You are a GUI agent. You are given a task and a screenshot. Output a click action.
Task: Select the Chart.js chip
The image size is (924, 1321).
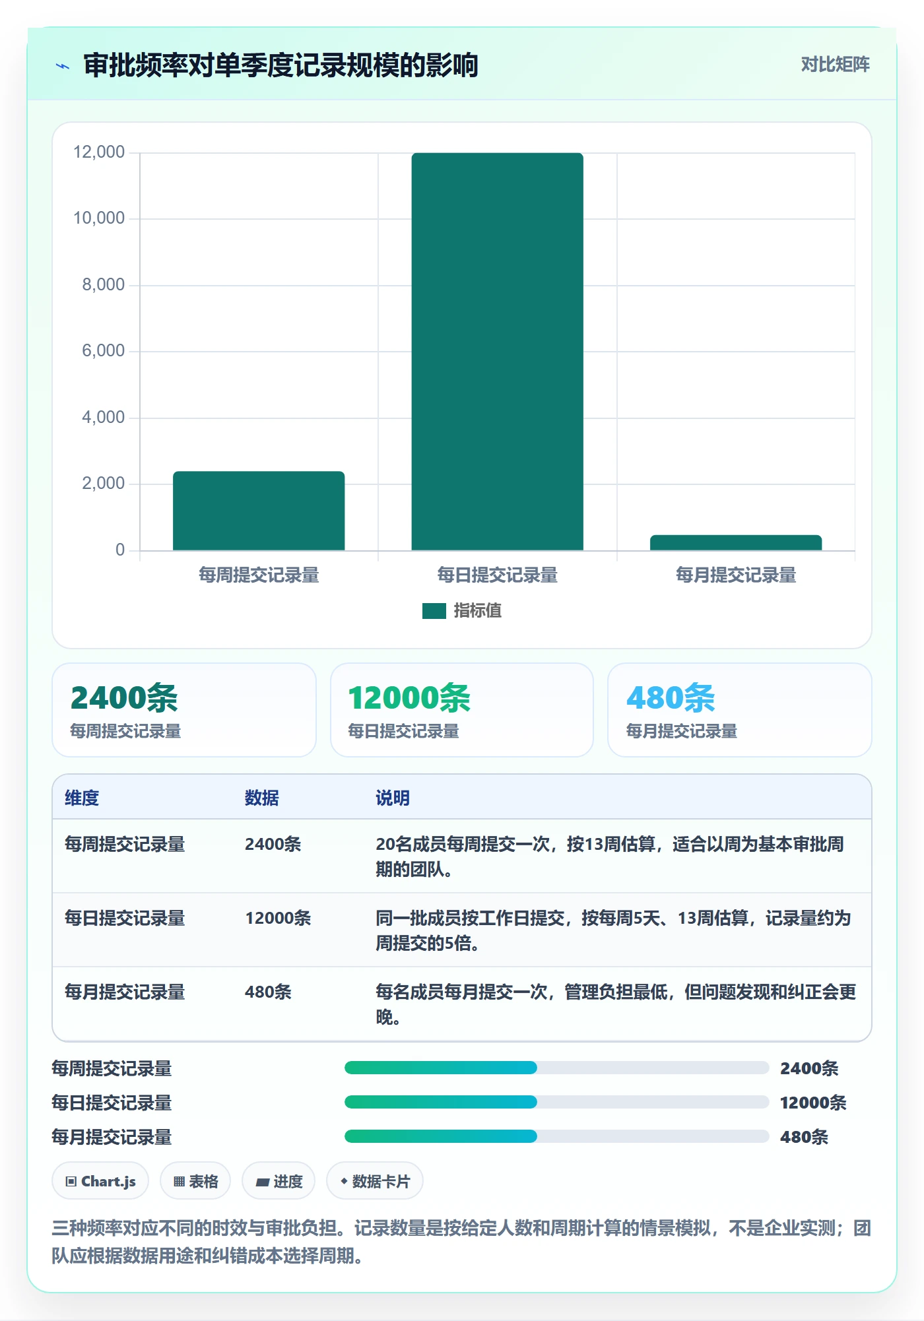(x=100, y=1181)
